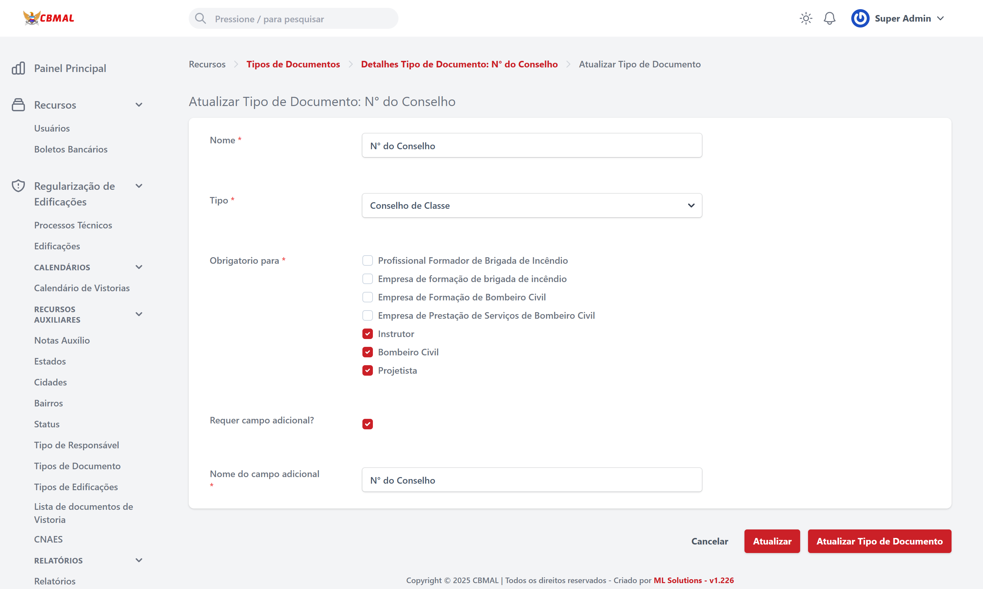Viewport: 983px width, 589px height.
Task: Check Empresa de Formação de Bombeiro Civil
Action: 367,297
